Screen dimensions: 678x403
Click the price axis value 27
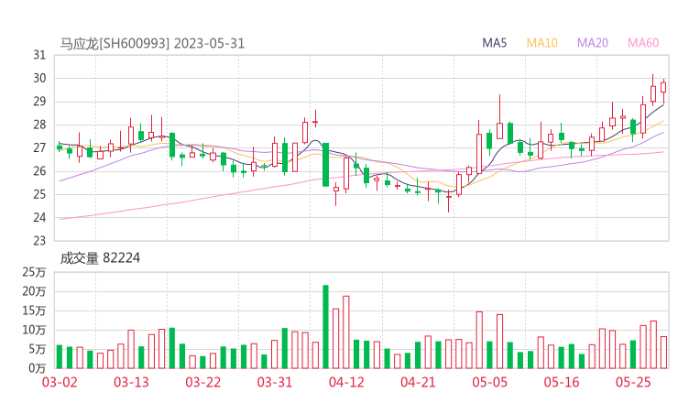(39, 147)
